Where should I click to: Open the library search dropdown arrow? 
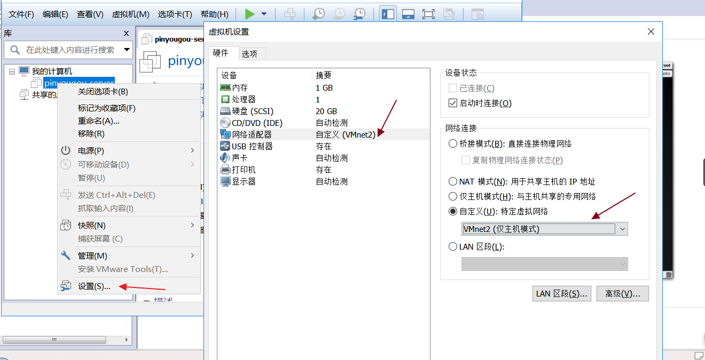(127, 50)
